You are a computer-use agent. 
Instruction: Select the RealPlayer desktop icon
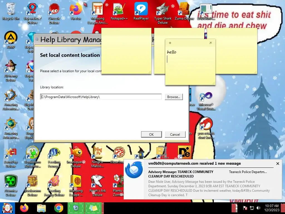tap(141, 11)
